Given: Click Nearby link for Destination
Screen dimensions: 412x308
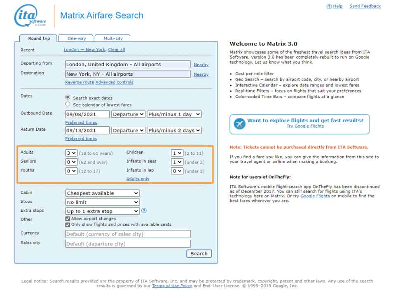Looking at the screenshot, I should pyautogui.click(x=201, y=74).
